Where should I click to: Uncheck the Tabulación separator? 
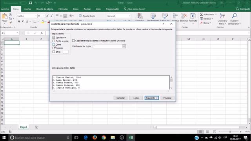pos(54,38)
